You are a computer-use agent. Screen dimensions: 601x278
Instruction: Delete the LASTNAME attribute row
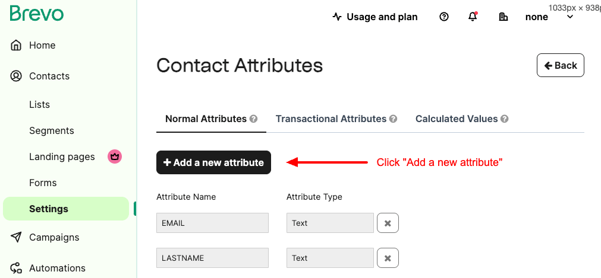tap(388, 258)
